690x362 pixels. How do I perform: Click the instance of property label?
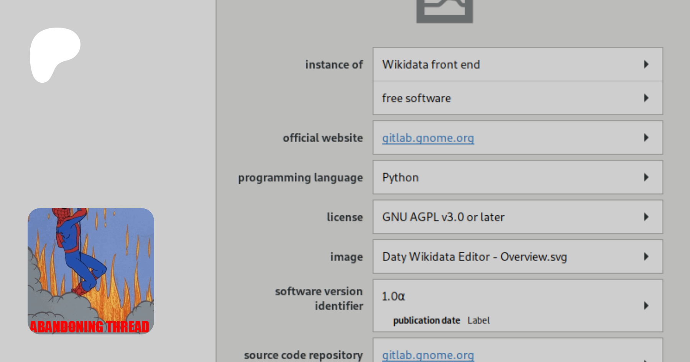coord(334,65)
